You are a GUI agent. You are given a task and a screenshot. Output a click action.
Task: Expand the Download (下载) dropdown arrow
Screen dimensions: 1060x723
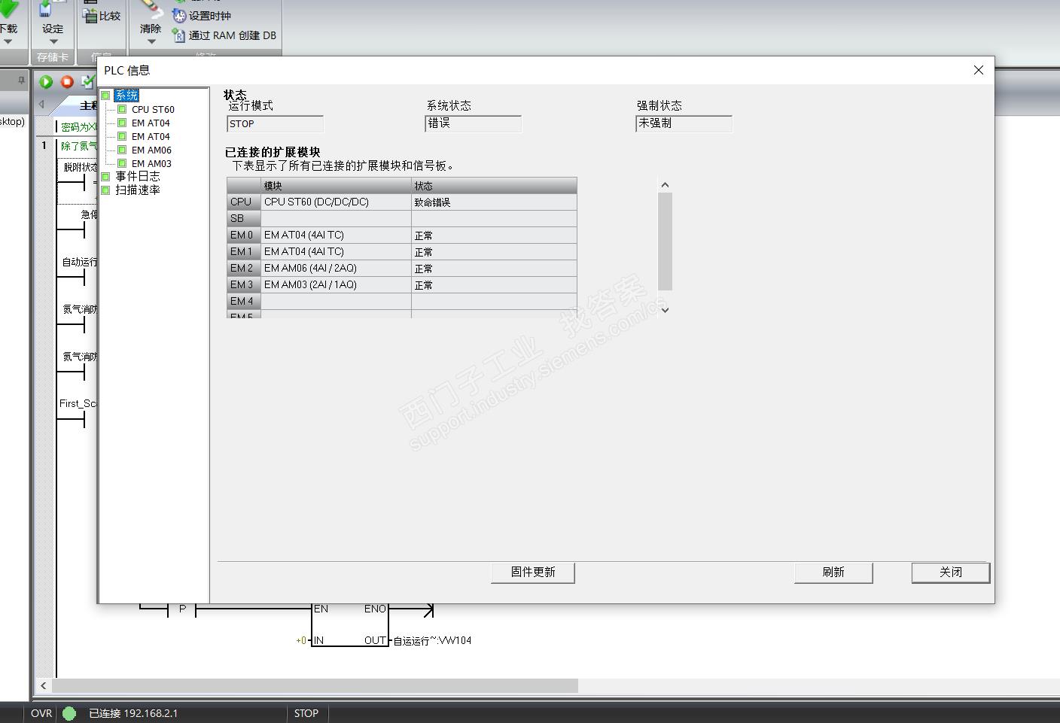point(8,41)
